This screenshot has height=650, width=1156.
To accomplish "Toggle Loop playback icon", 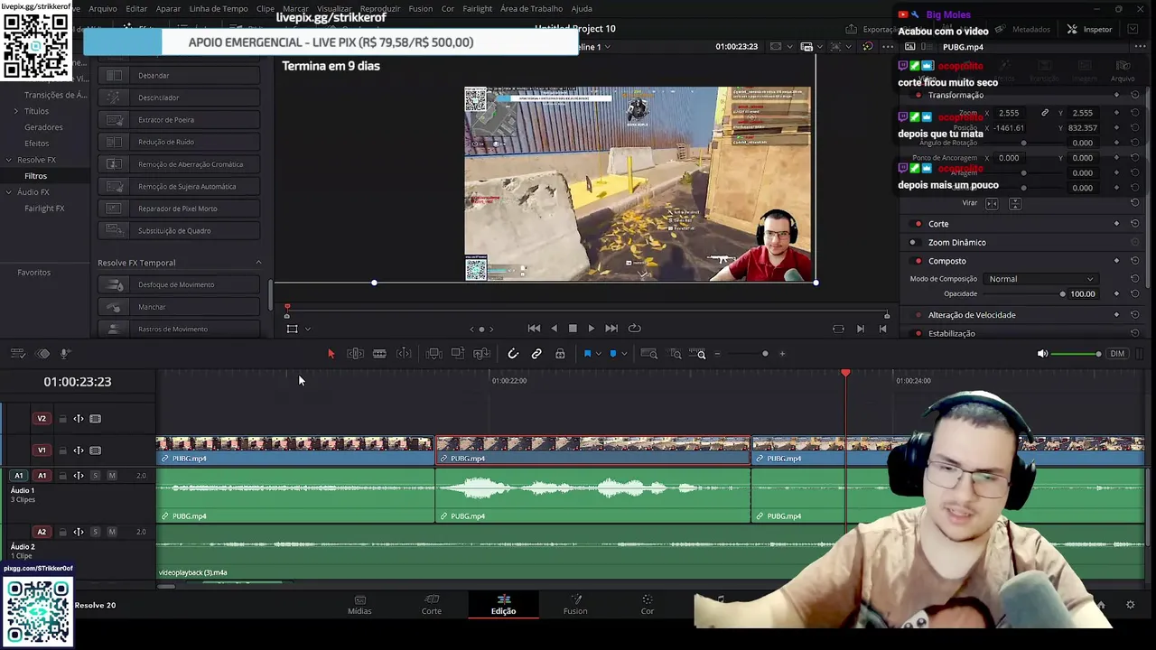I will [634, 329].
